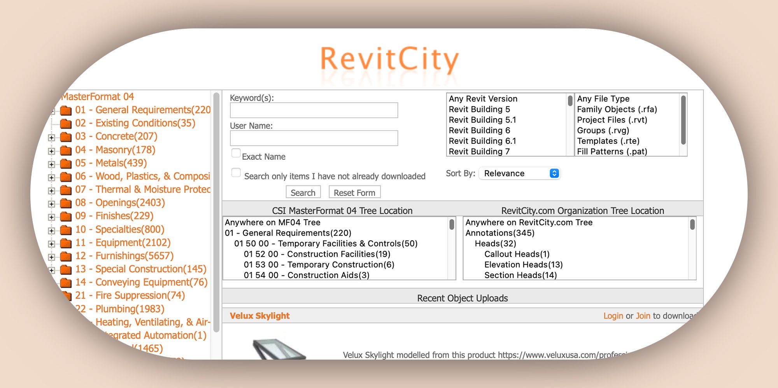Select 'Revit Building 6.1' in version list

482,141
